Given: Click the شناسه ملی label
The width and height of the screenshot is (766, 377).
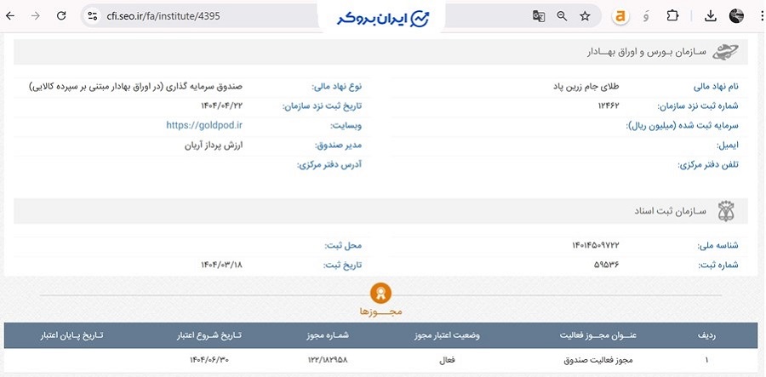Looking at the screenshot, I should click(718, 246).
